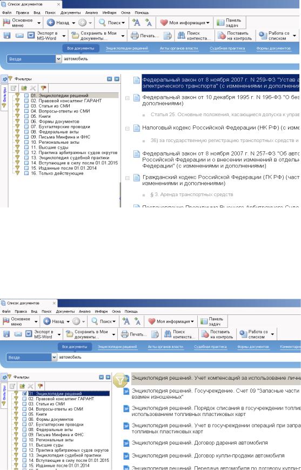The height and width of the screenshot is (470, 301).
Task: Open 'Договор купли-продажи автомобиля' in lower results
Action: tap(208, 455)
